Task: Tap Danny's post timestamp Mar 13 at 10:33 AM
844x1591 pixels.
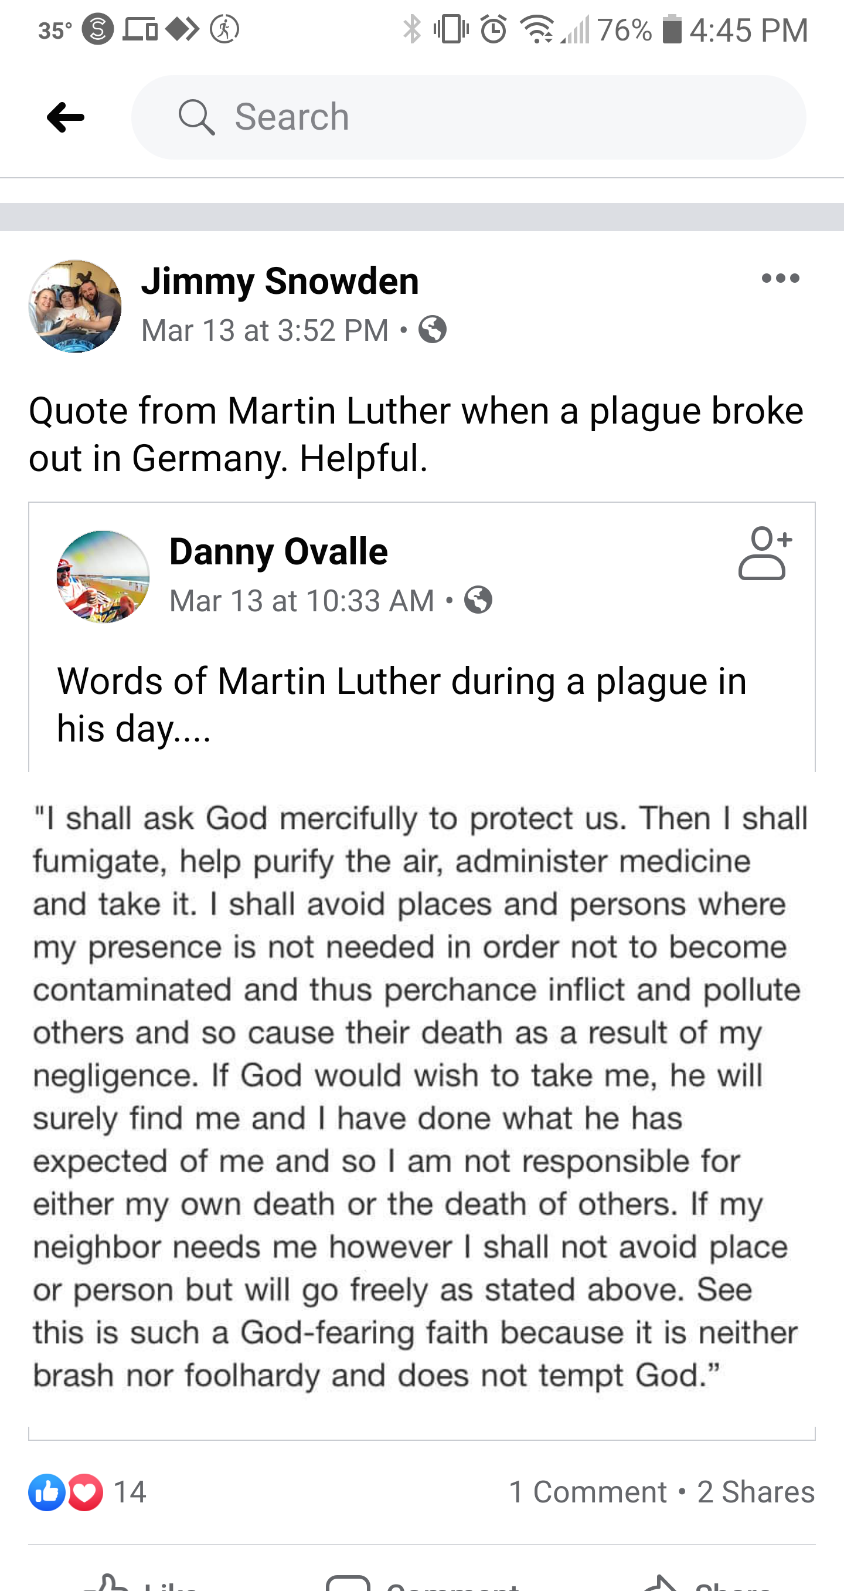Action: 302,601
